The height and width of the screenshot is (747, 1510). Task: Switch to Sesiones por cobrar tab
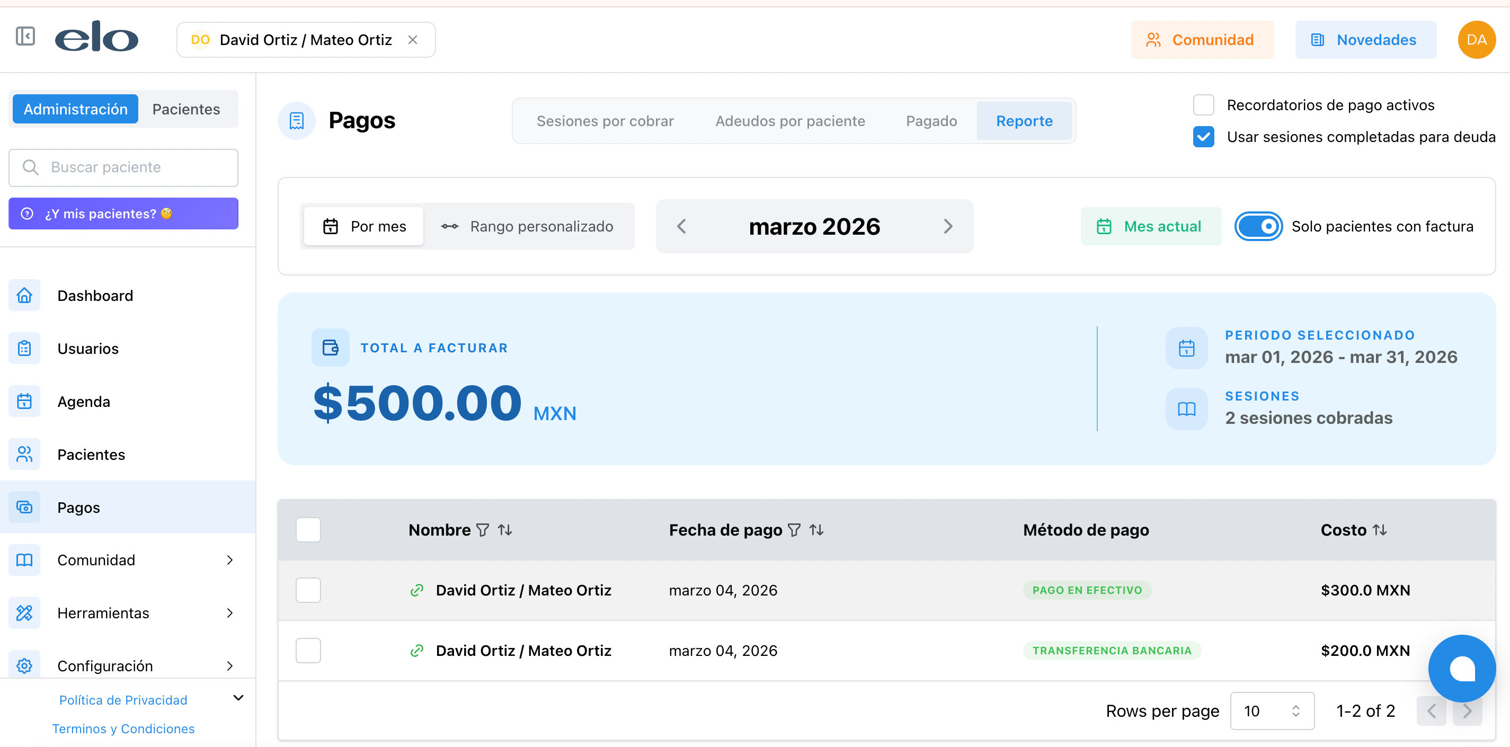coord(605,121)
